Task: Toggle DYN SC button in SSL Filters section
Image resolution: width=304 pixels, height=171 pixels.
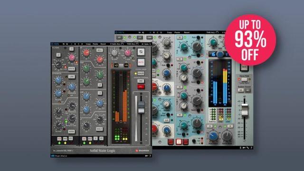Action: tap(71, 69)
